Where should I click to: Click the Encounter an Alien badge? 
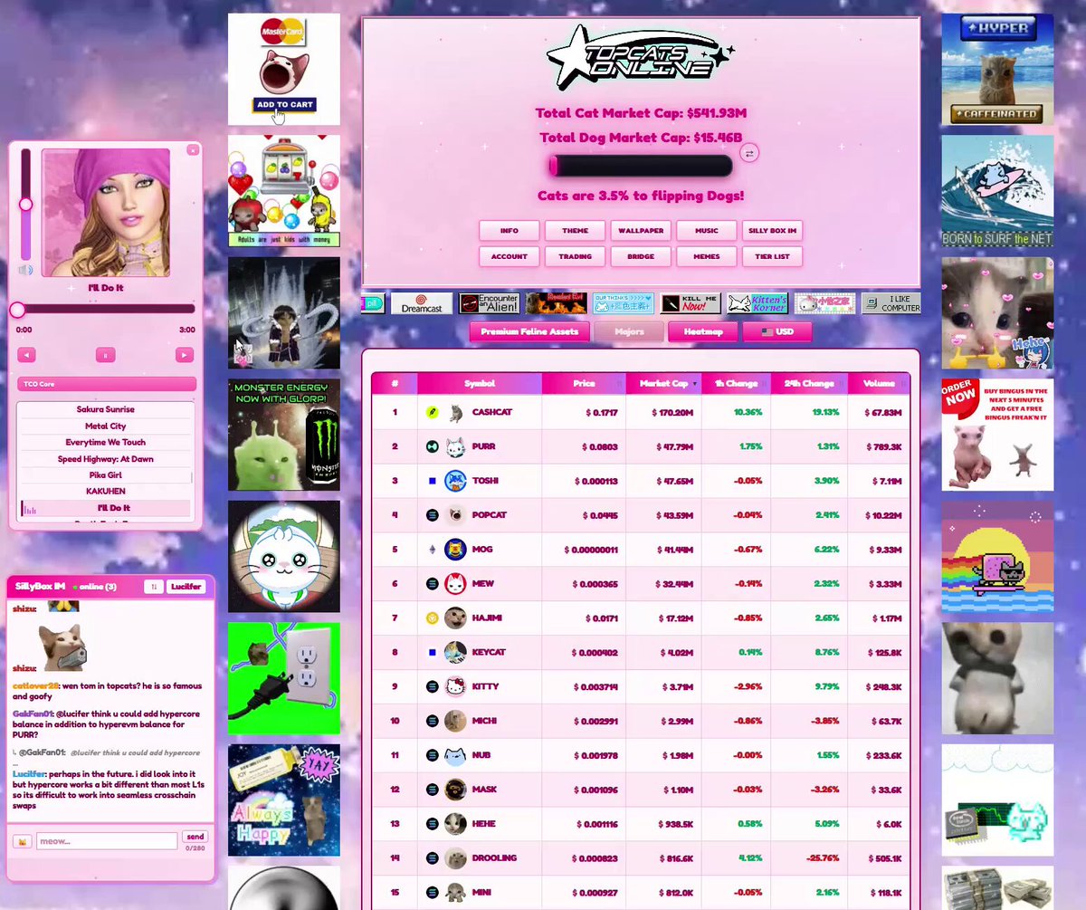489,303
